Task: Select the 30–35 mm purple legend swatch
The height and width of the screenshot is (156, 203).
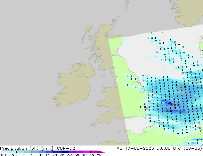Action: tap(72, 152)
